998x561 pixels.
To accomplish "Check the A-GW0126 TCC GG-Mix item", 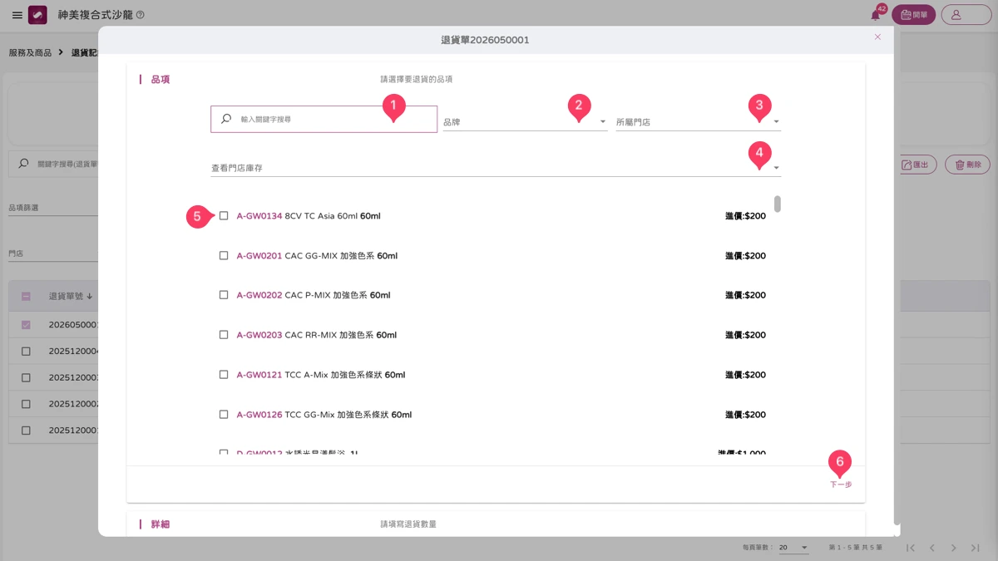I will coord(224,415).
